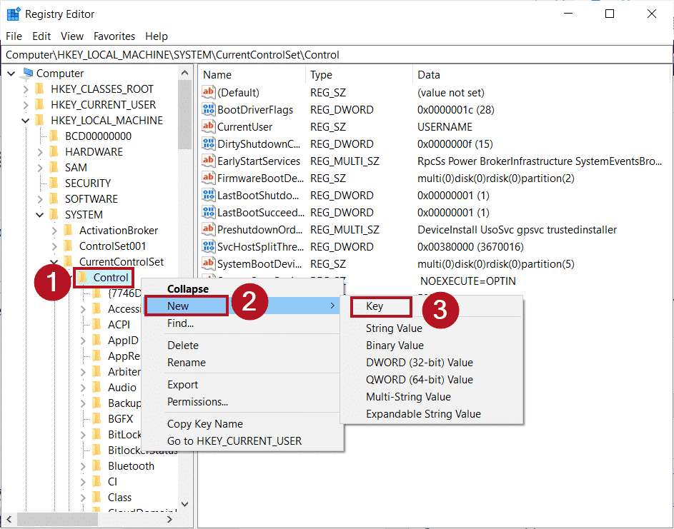Image resolution: width=674 pixels, height=529 pixels.
Task: Click the horizontal scrollbar right arrow
Action: (170, 520)
